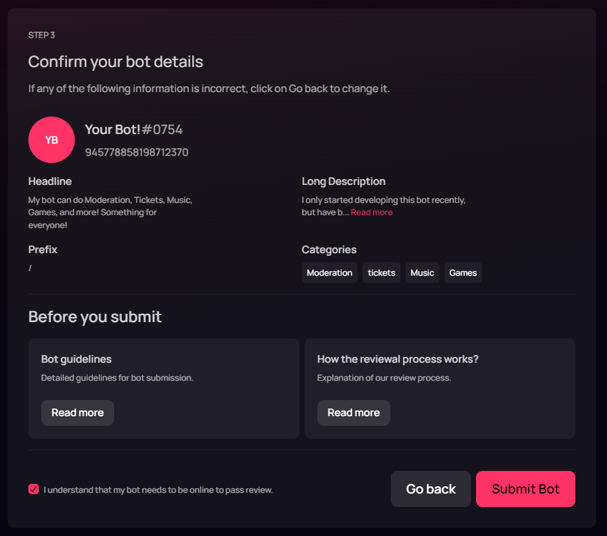
Task: Click the Long Description heading
Action: (344, 182)
